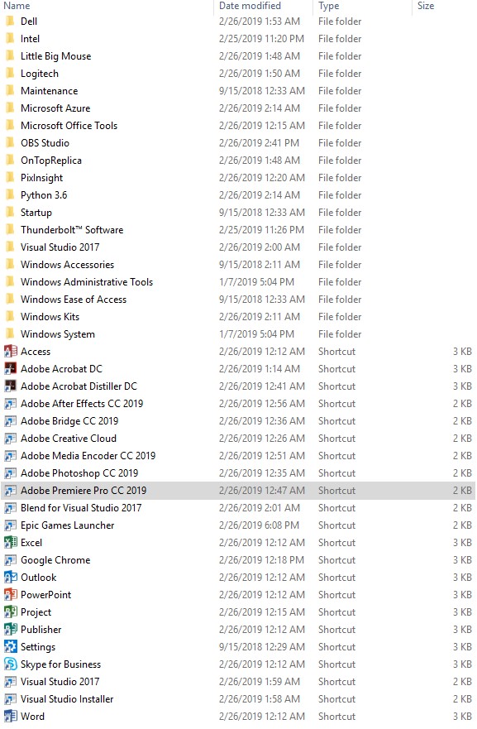Select the Maintenance folder name
Viewport: 477px width, 729px height.
(x=50, y=91)
